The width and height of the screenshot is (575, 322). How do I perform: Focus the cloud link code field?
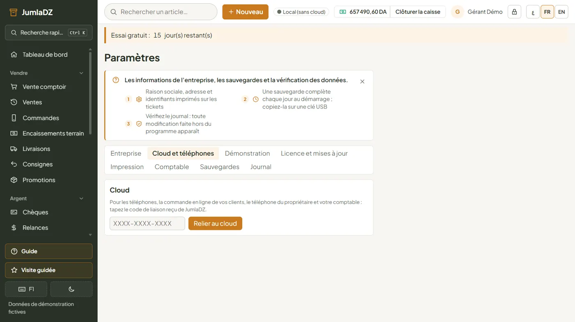click(147, 223)
